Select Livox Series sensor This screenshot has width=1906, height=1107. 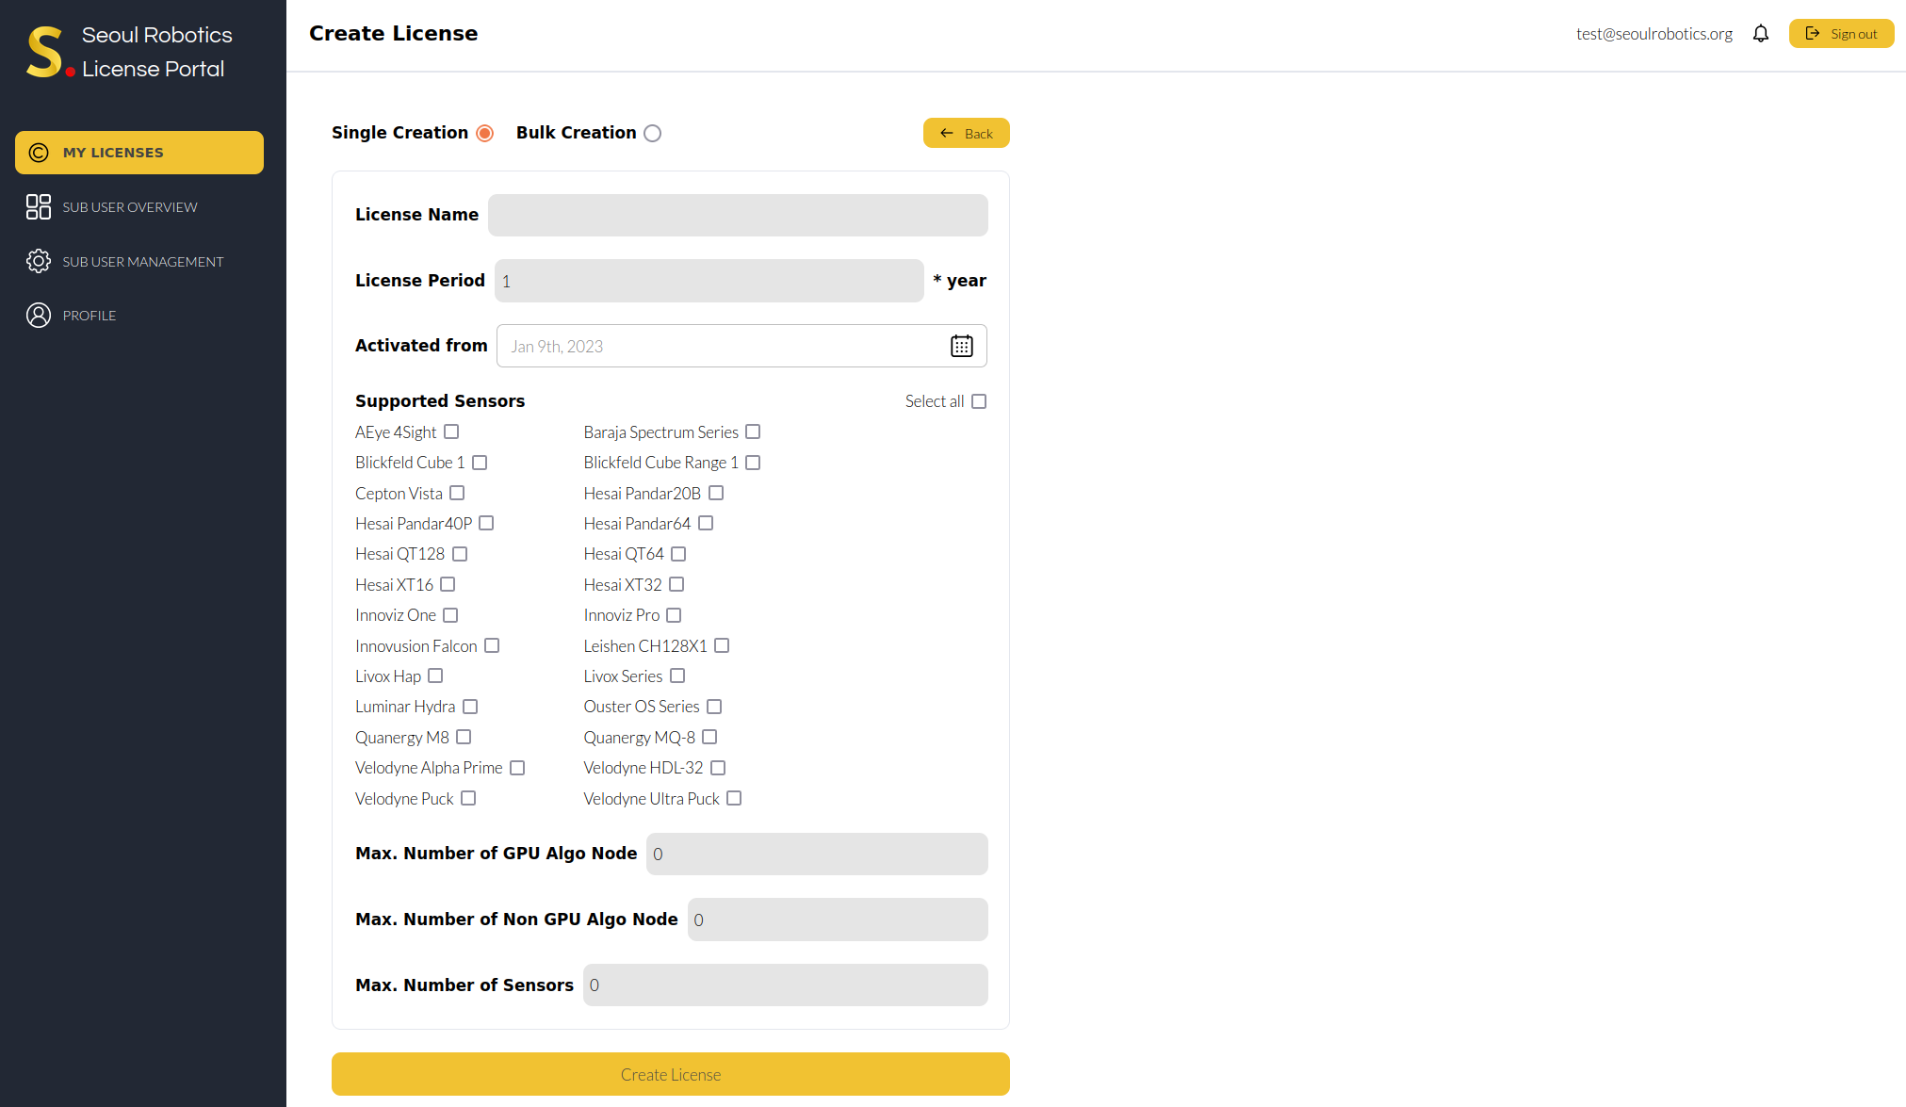coord(677,676)
